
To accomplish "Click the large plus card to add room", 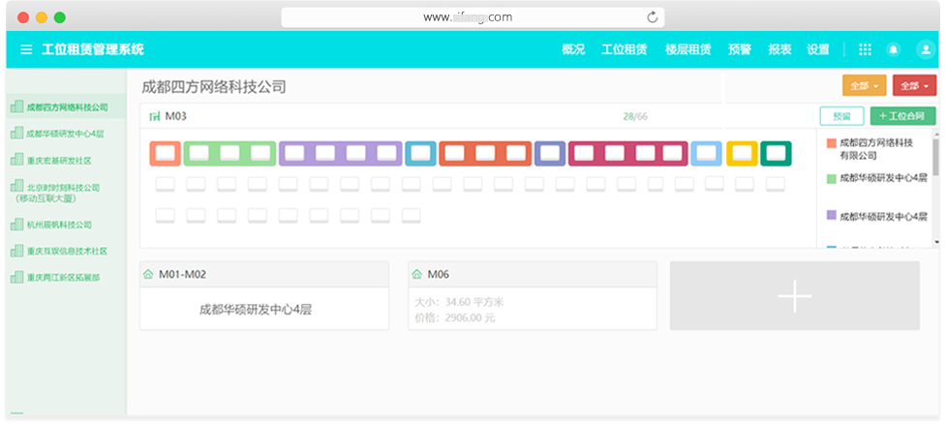I will point(794,296).
